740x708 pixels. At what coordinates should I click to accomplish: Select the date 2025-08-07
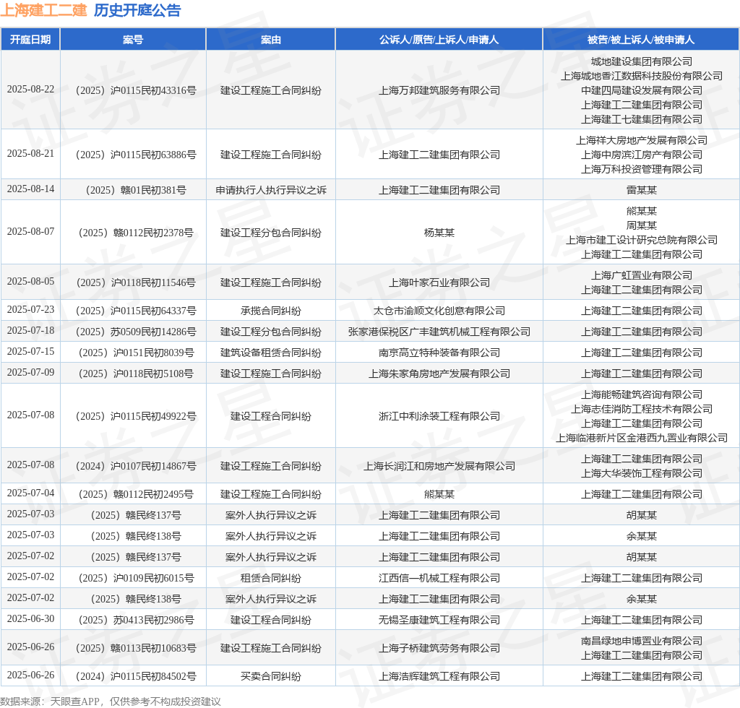click(30, 232)
